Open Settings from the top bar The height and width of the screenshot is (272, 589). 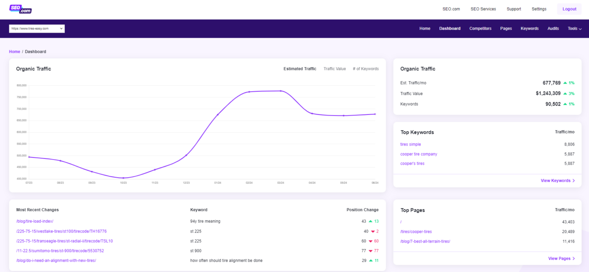(539, 9)
